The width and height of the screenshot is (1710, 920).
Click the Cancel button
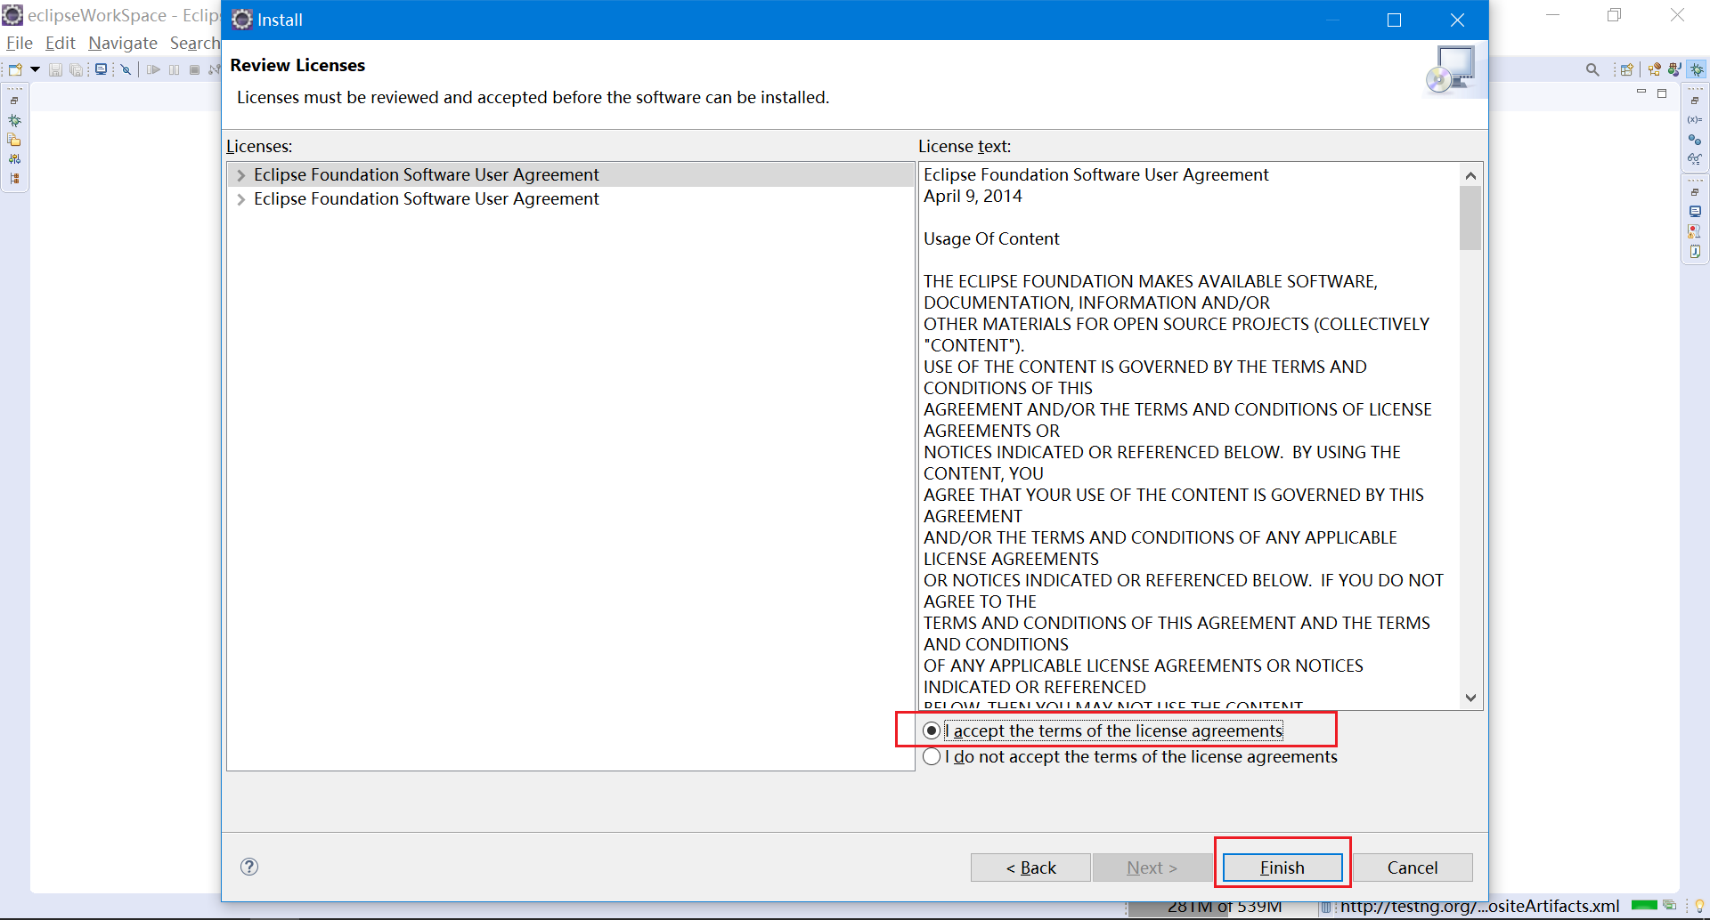point(1412,868)
